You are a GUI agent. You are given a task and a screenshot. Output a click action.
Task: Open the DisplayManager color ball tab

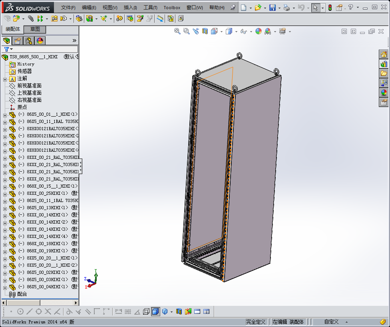click(x=40, y=41)
